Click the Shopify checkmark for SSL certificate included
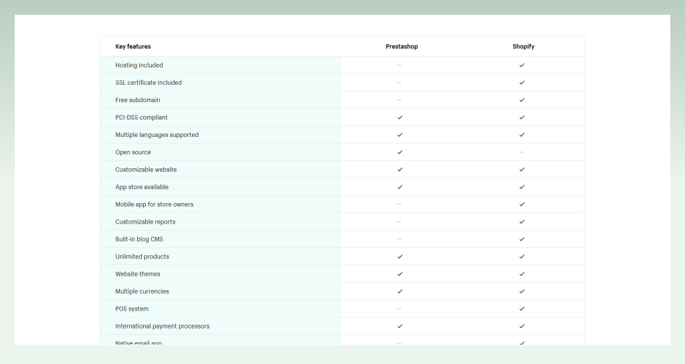 tap(522, 82)
